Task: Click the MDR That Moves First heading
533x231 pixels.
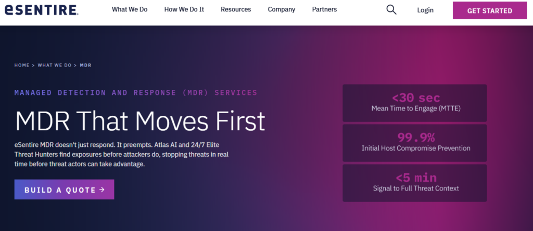Action: [140, 121]
